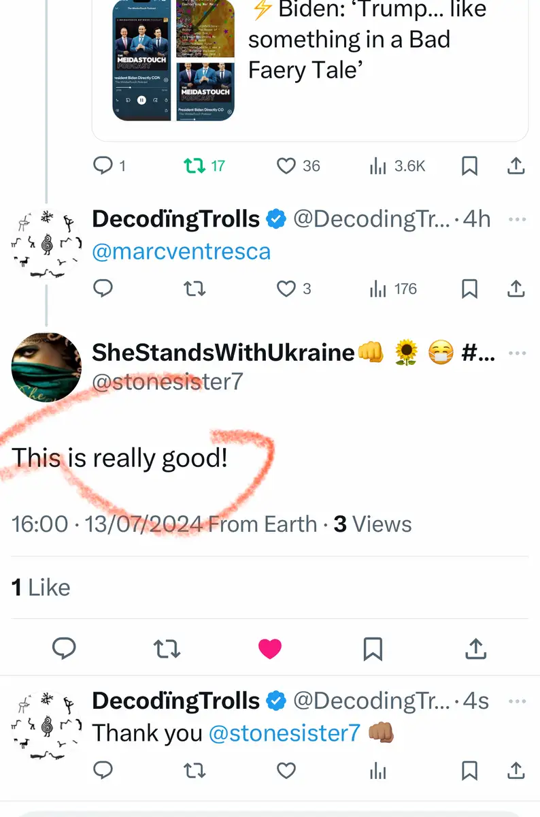Click the @stonesister7 mention in 'Thank you' reply
Viewport: 540px width, 817px height.
point(284,733)
